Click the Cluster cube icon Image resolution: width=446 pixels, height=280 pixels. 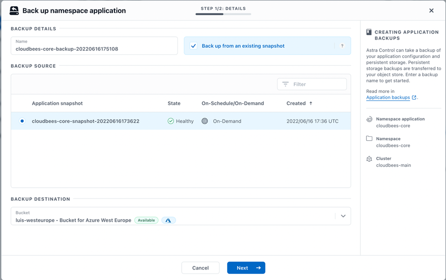tap(369, 159)
